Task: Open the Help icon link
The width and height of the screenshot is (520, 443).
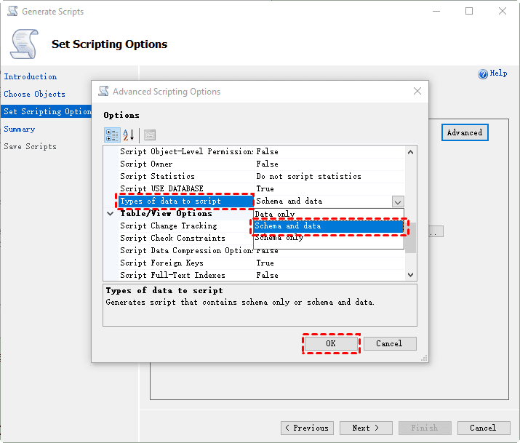Action: 492,73
